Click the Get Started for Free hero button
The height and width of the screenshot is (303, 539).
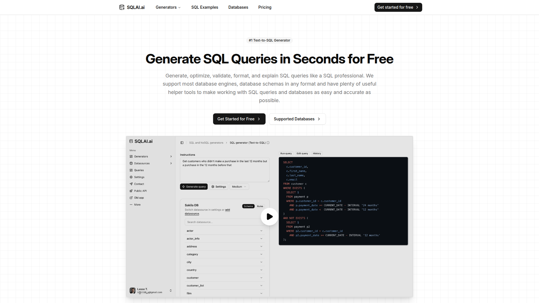pos(239,119)
